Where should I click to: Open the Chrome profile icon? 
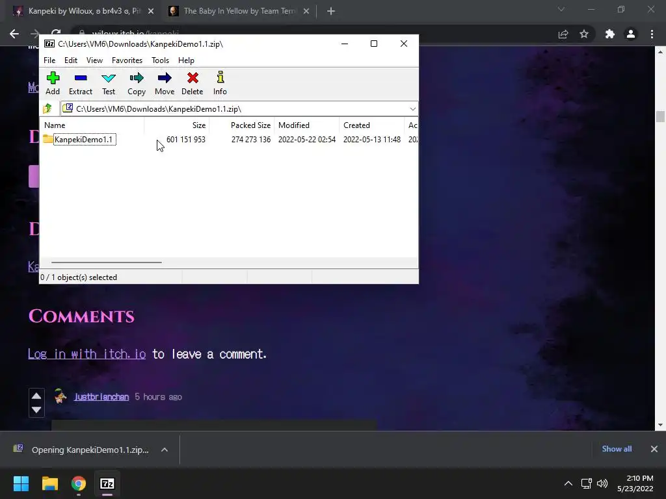631,34
